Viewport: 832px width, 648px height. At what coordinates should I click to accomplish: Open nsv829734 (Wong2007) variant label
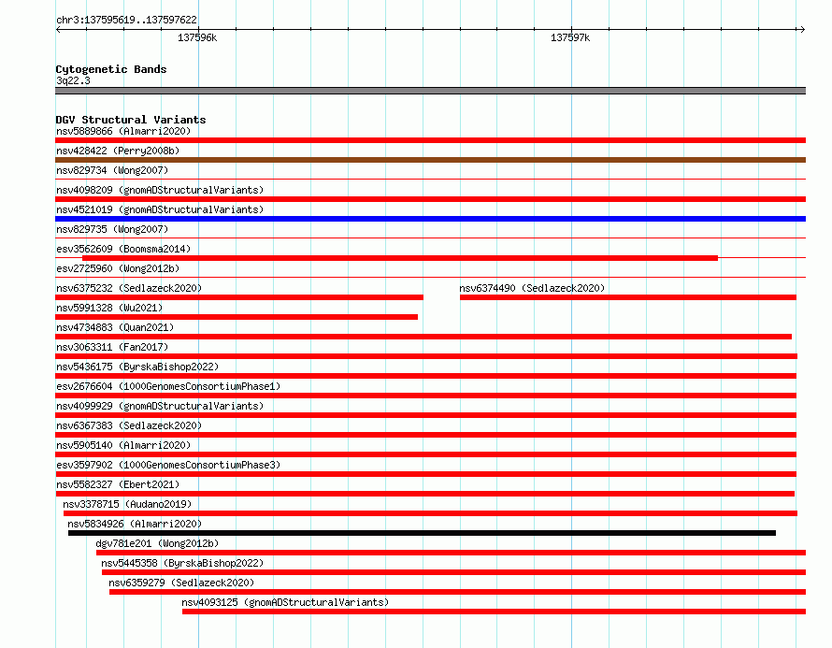[112, 170]
